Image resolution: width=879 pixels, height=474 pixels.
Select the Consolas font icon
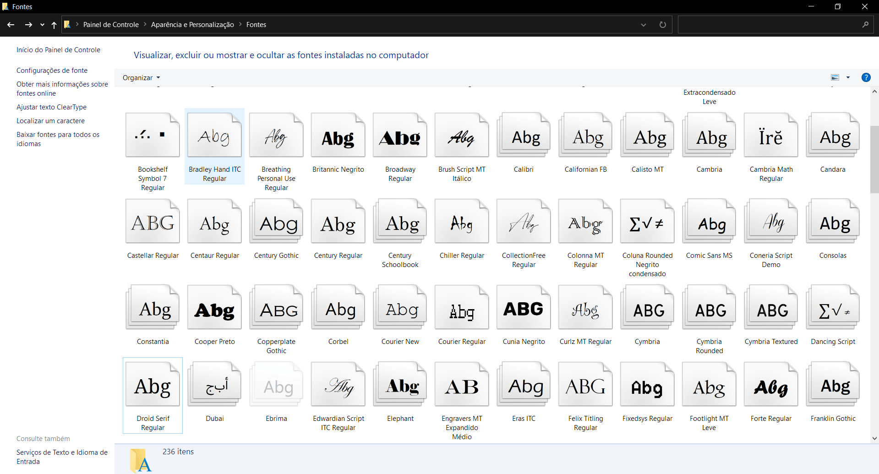[x=833, y=221]
